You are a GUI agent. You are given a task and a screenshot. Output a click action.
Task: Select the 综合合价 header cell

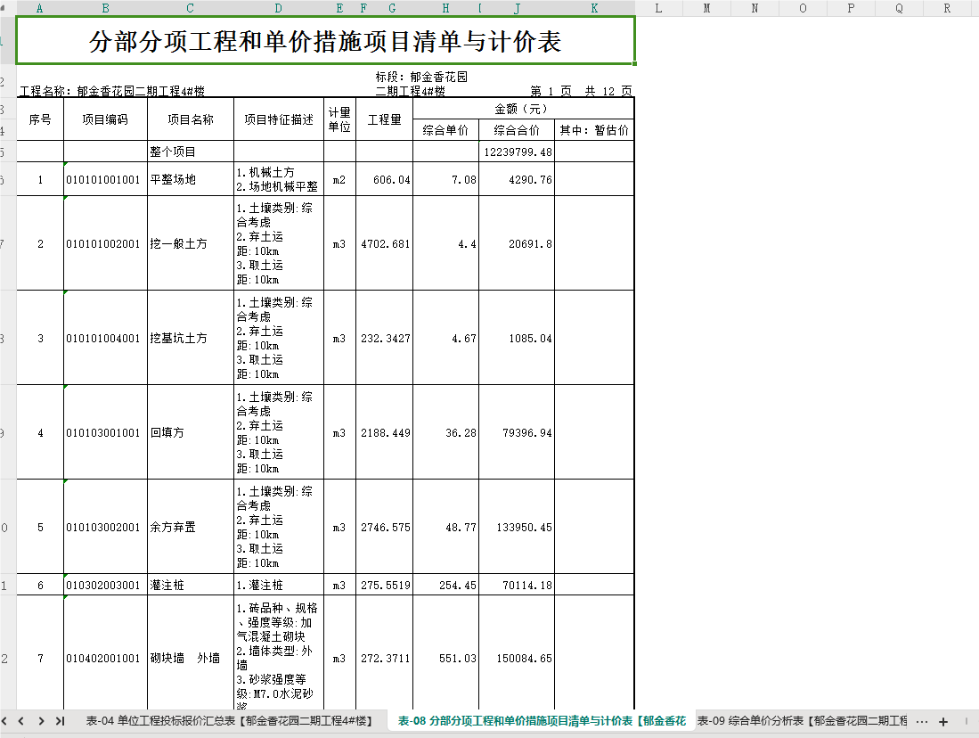coord(517,130)
